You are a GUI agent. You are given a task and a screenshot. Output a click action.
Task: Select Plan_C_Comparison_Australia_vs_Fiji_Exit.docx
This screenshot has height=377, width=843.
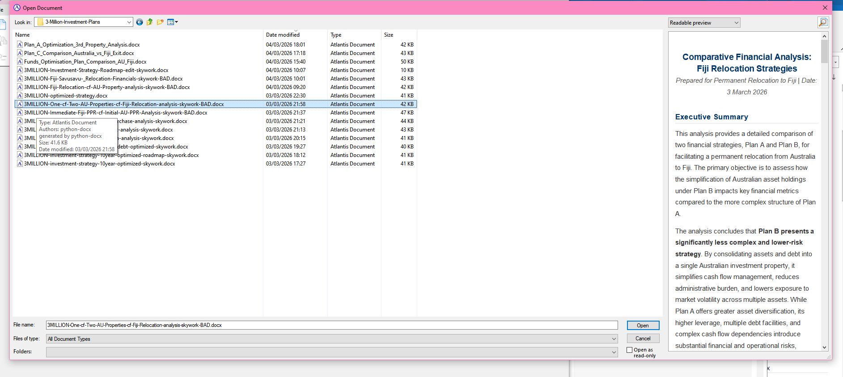tap(79, 53)
